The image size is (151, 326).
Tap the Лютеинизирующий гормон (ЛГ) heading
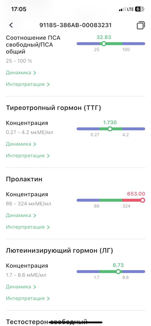click(59, 251)
